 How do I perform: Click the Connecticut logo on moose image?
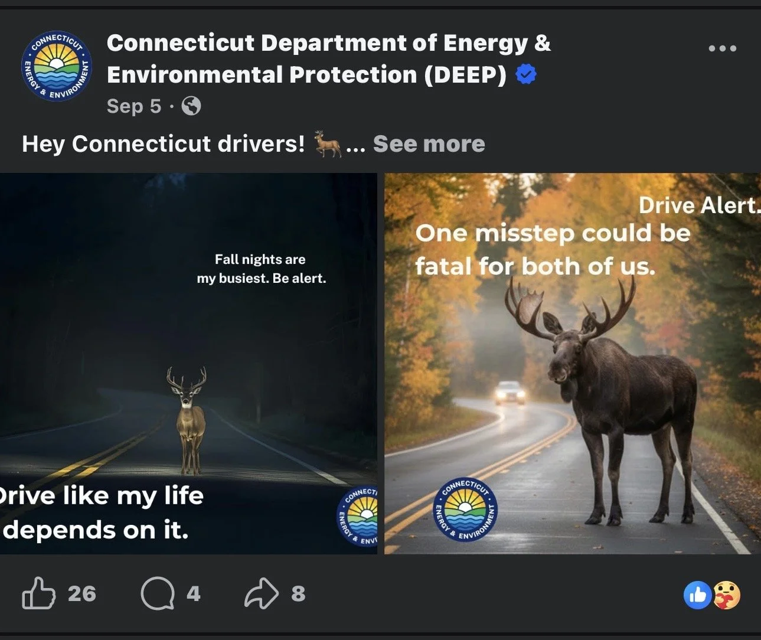466,510
